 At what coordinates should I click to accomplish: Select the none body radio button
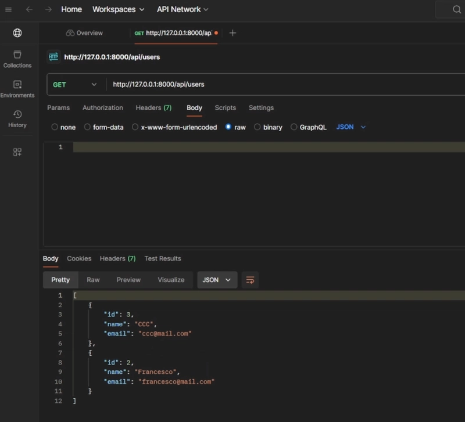(55, 127)
